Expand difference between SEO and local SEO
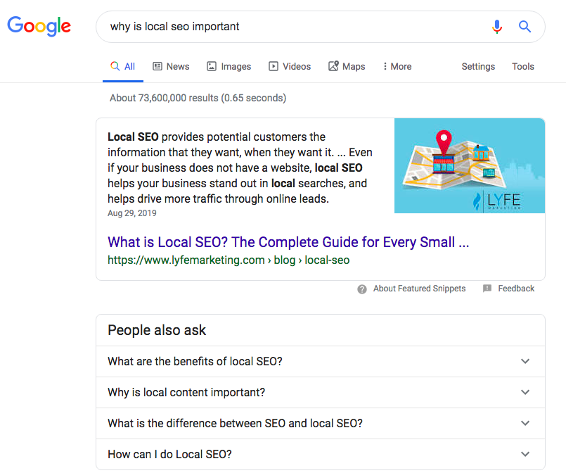Screen dimensions: 566x473 321,423
